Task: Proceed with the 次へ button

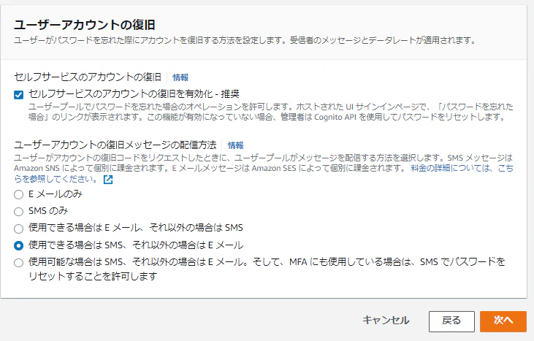Action: tap(503, 321)
